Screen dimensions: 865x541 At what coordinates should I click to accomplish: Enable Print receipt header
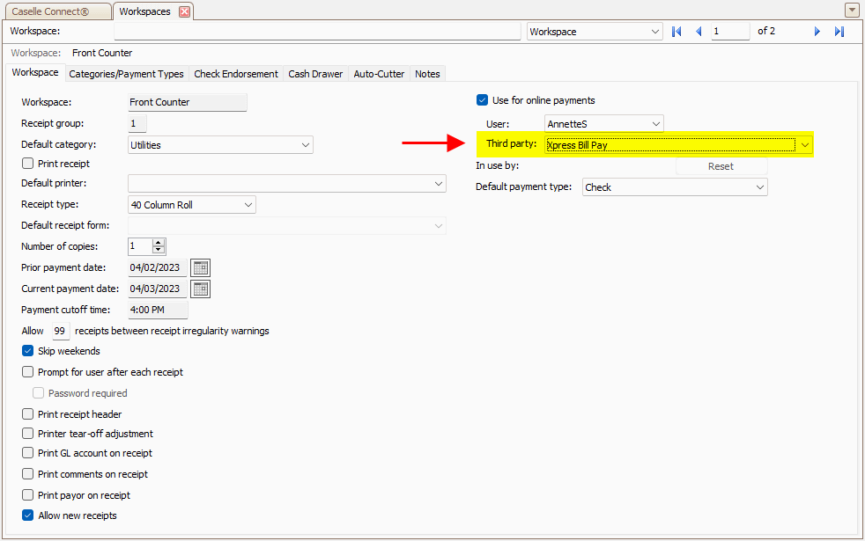[x=27, y=414]
